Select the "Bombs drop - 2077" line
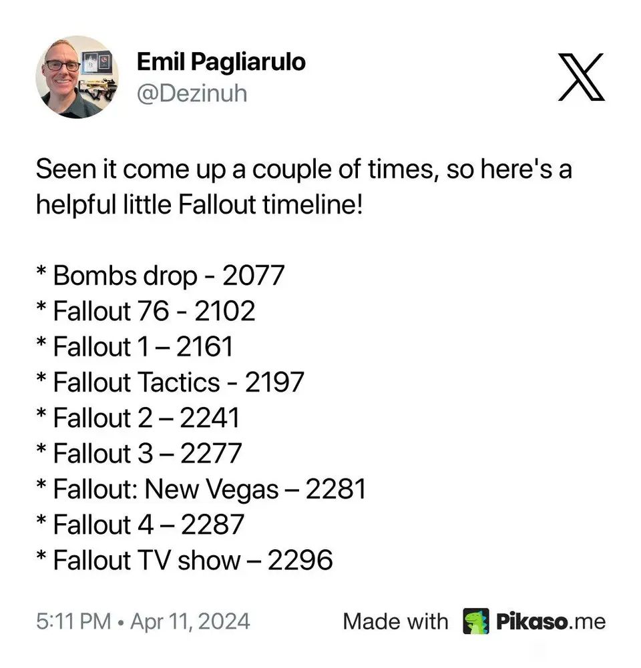This screenshot has width=641, height=668. pyautogui.click(x=160, y=275)
